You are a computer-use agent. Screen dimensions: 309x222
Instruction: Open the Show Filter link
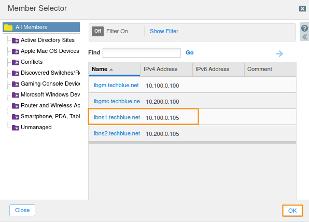click(164, 31)
